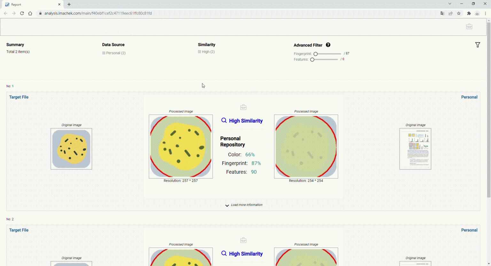
Task: Click the funnel filter icon
Action: click(x=478, y=45)
